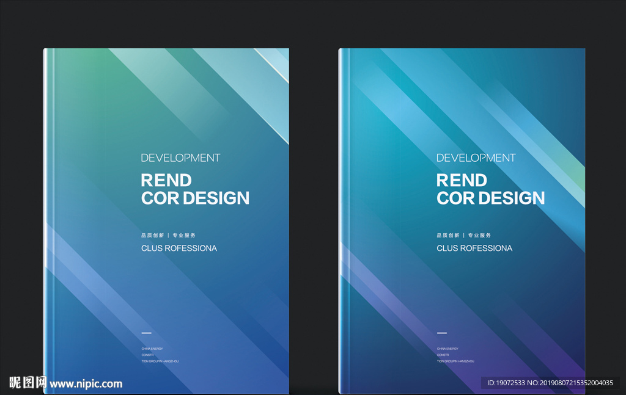The width and height of the screenshot is (626, 395).
Task: Select the REND title on the left cover
Action: [166, 181]
